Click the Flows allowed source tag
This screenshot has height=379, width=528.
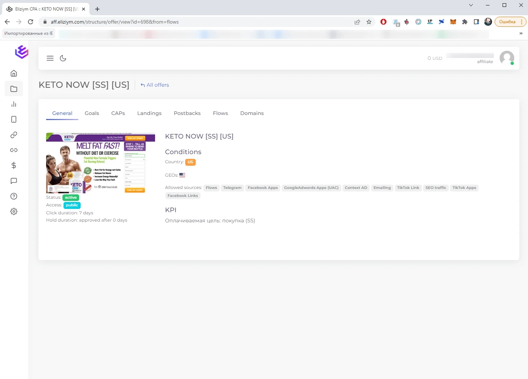(211, 188)
